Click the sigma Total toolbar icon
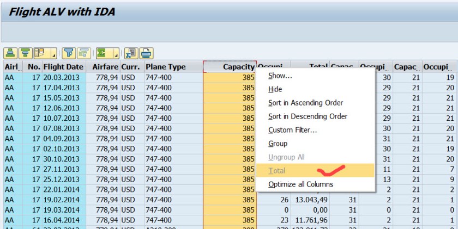This screenshot has height=229, width=458. pos(101,53)
